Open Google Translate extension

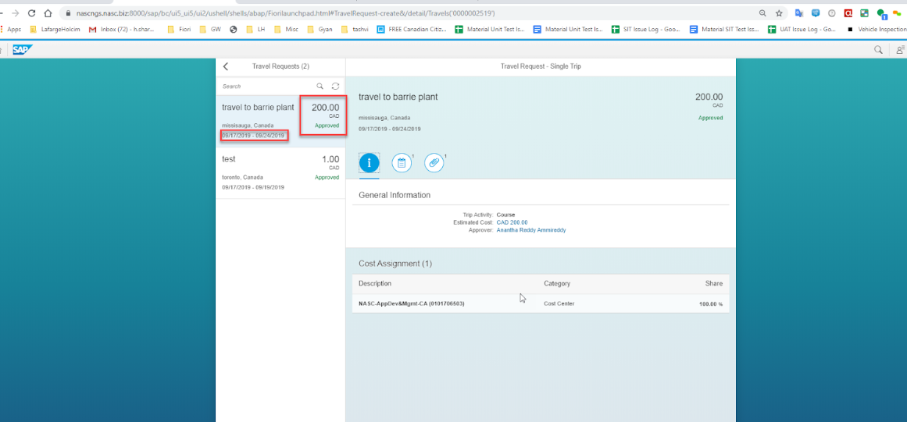[x=799, y=12]
